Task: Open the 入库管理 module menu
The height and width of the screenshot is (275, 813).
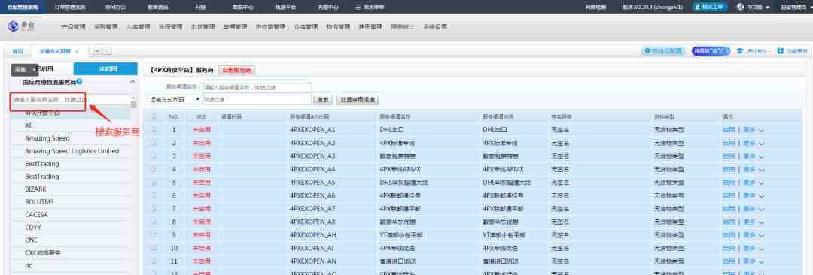Action: (x=138, y=27)
